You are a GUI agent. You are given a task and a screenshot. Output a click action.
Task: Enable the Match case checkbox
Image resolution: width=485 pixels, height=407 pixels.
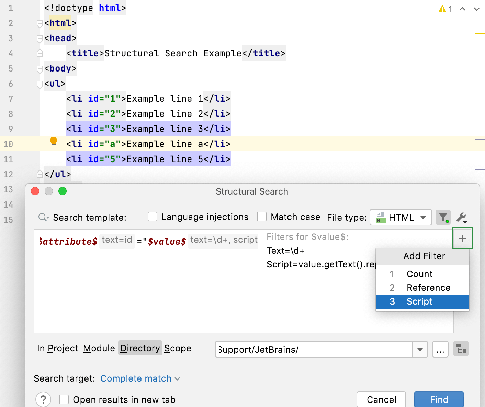(x=262, y=217)
